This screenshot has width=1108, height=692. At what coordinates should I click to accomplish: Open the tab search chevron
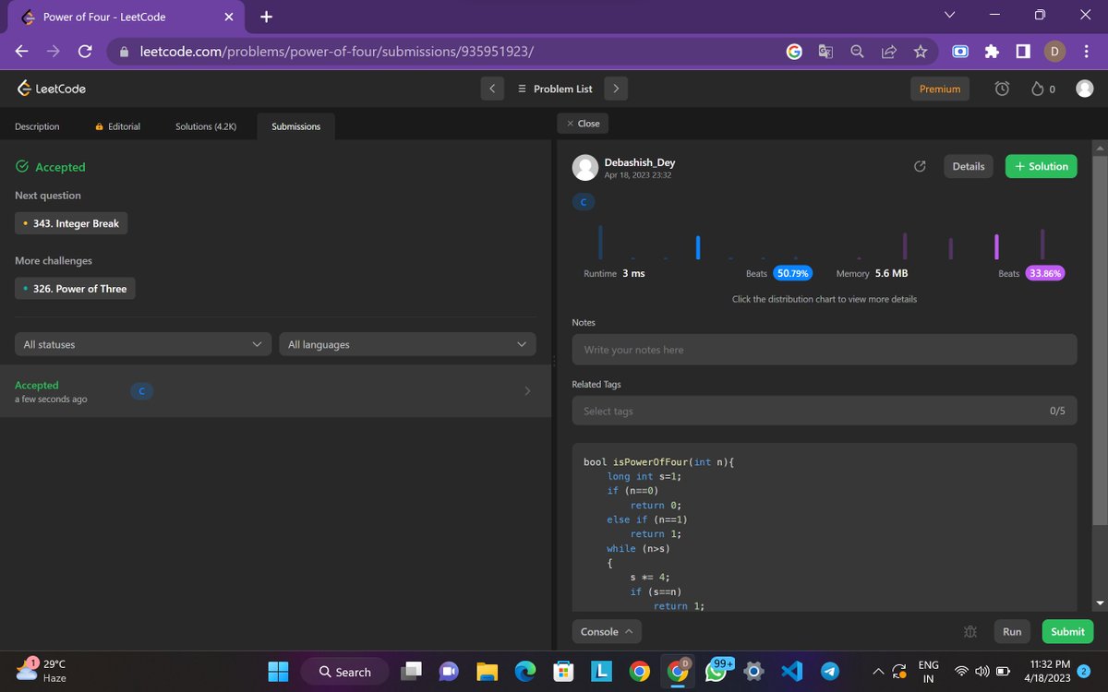coord(950,15)
